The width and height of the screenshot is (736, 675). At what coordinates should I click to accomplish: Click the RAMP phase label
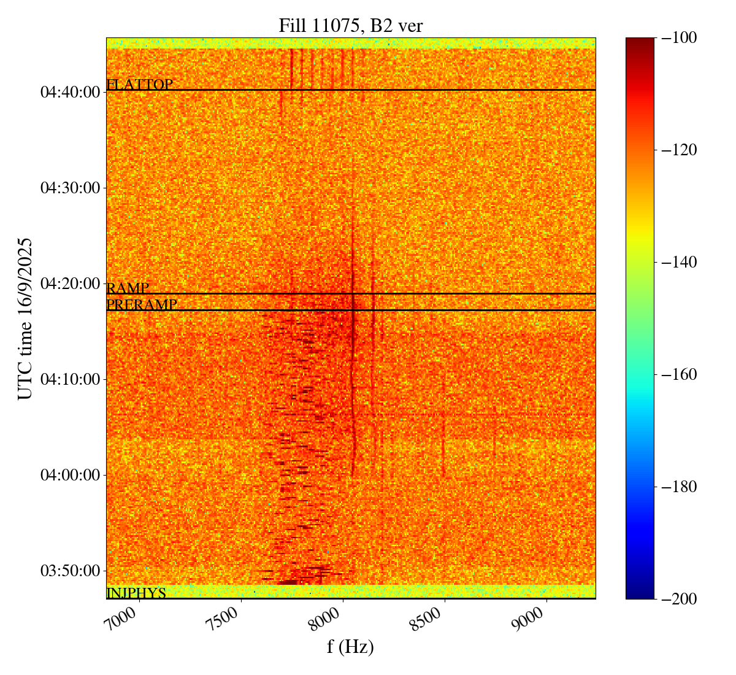[128, 288]
